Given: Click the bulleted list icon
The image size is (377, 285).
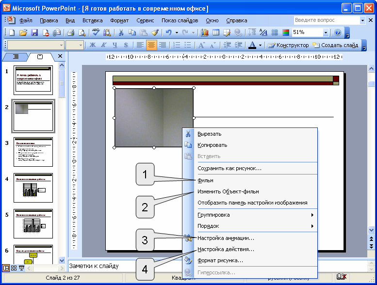Looking at the screenshot, I should coord(188,45).
